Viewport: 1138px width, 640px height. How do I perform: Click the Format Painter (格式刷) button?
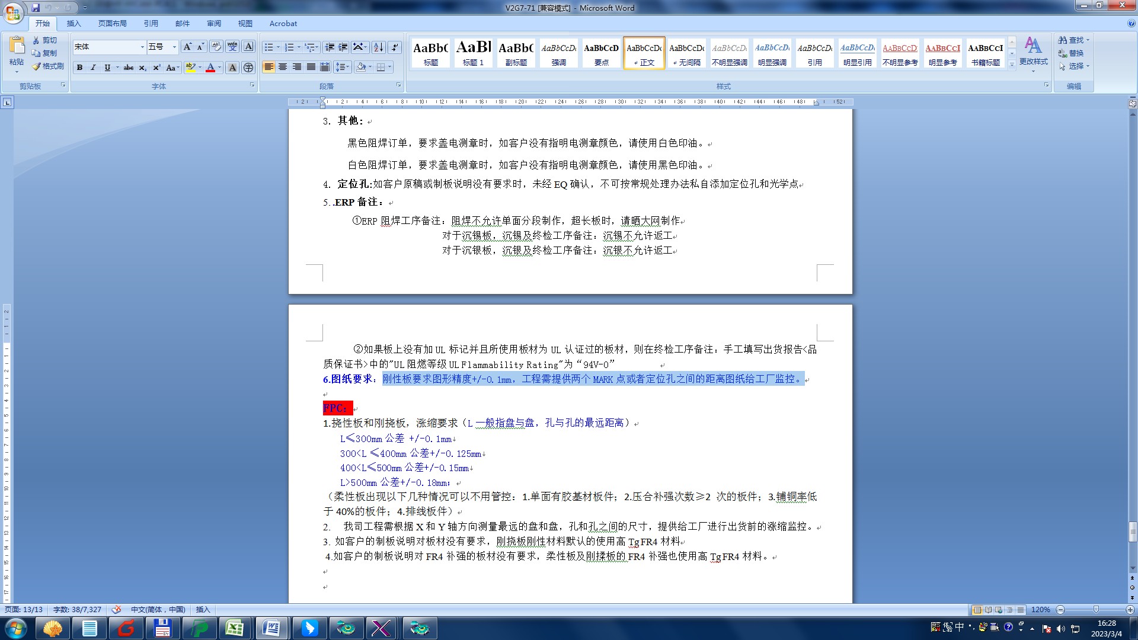coord(48,66)
